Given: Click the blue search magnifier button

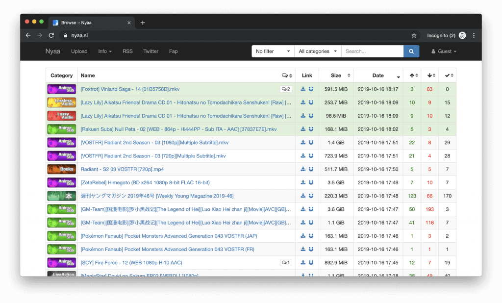Looking at the screenshot, I should pos(411,51).
